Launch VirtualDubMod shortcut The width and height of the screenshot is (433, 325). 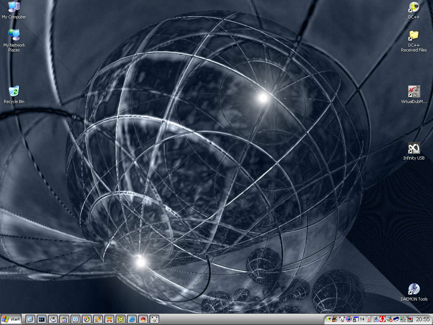414,94
